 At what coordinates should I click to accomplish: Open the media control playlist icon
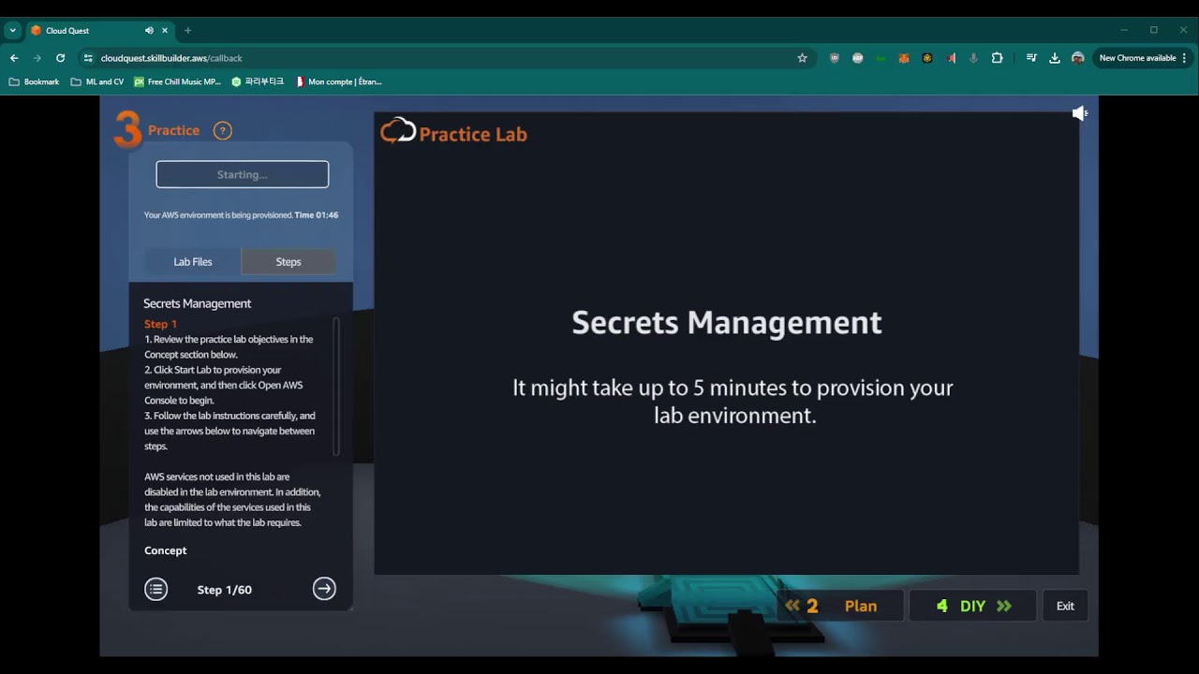1031,58
